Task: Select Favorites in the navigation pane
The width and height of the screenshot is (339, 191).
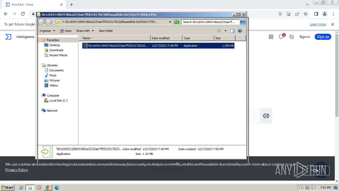Action: [x=53, y=40]
